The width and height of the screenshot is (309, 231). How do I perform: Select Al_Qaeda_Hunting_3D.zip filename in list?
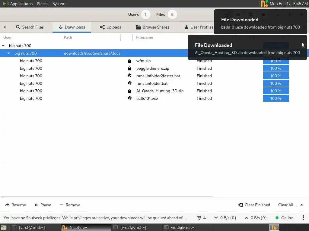coord(160,91)
